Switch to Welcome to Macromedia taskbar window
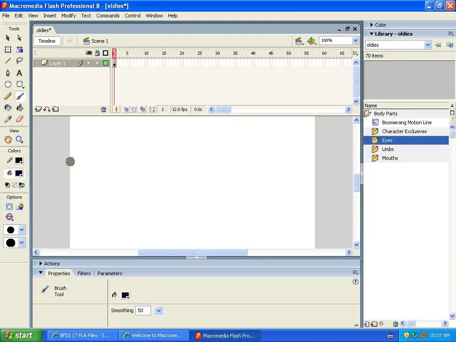456x342 pixels. pyautogui.click(x=154, y=335)
